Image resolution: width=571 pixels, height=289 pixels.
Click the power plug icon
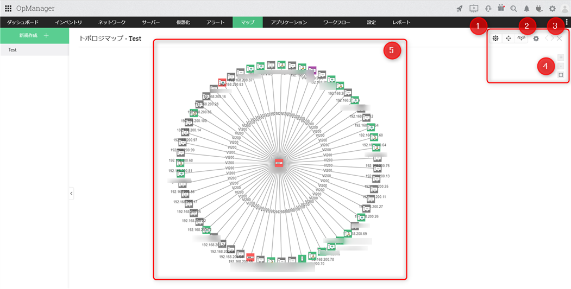(x=539, y=9)
